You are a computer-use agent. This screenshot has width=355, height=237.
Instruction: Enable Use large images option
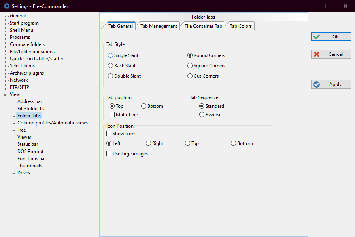pyautogui.click(x=109, y=154)
